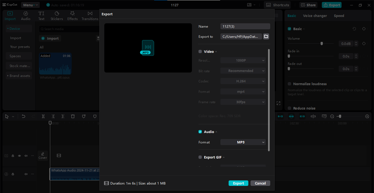The image size is (374, 193).
Task: Open the Transitions tab
Action: pos(90,15)
